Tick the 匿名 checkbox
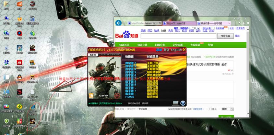This screenshot has width=274, height=135. (x=211, y=109)
